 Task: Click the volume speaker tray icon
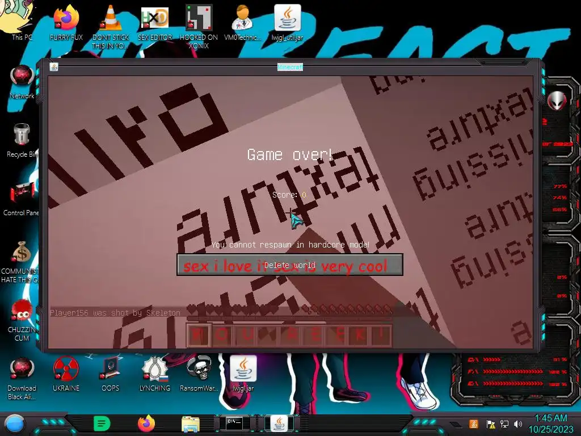coord(518,424)
